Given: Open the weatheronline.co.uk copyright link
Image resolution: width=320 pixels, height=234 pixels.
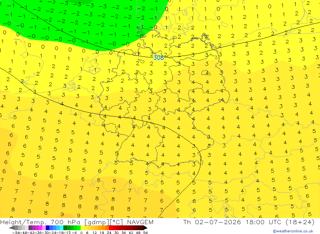Looking at the screenshot, I should coord(293,231).
